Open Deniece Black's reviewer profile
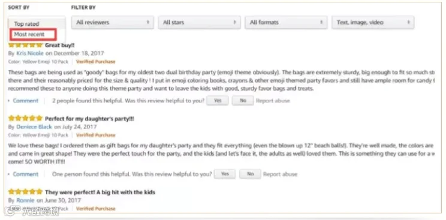 tap(34, 127)
